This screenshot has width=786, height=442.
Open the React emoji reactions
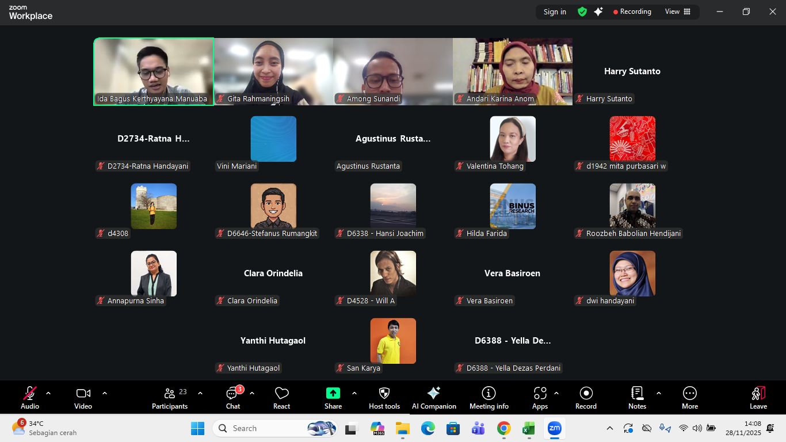(281, 398)
